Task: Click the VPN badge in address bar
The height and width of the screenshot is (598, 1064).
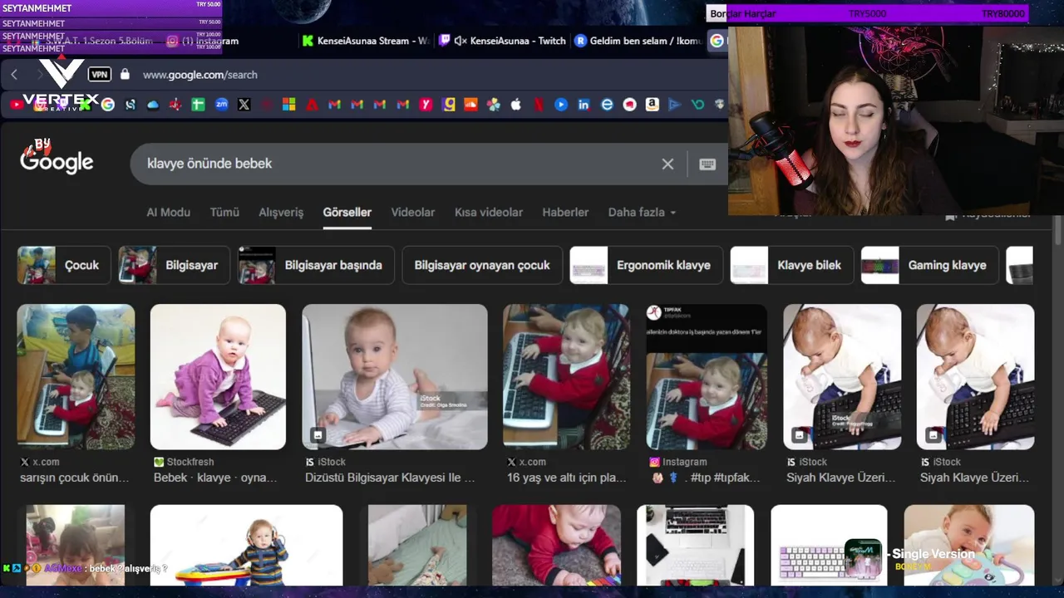Action: 100,75
